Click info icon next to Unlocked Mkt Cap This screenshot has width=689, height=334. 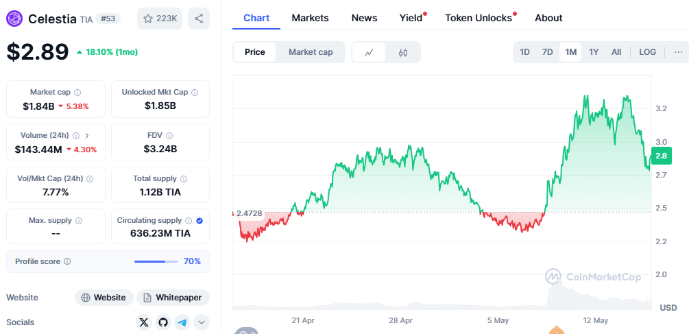pos(195,93)
